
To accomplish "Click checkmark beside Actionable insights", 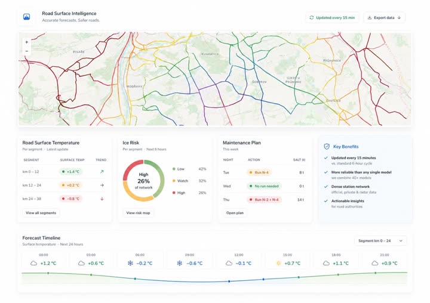I will point(326,201).
